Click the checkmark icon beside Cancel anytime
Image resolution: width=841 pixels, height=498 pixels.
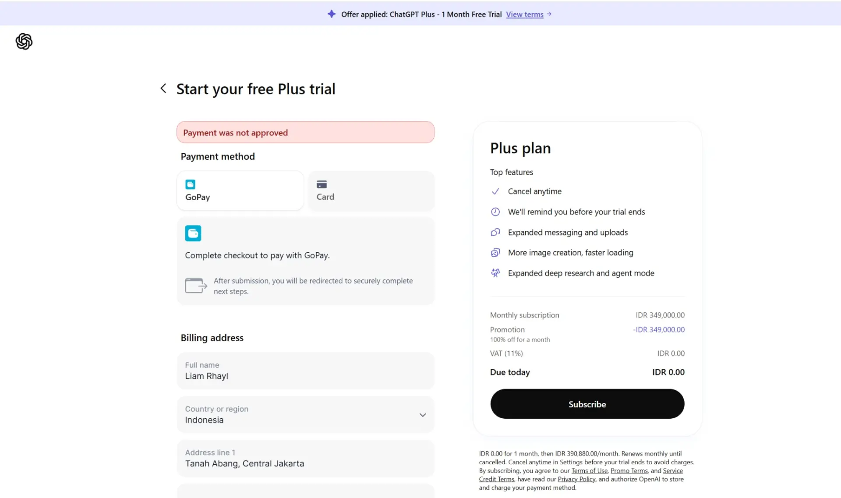[x=495, y=191]
